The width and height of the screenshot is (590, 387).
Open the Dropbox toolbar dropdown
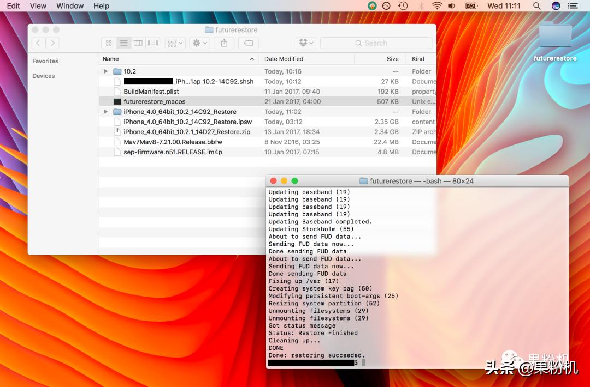pos(306,43)
